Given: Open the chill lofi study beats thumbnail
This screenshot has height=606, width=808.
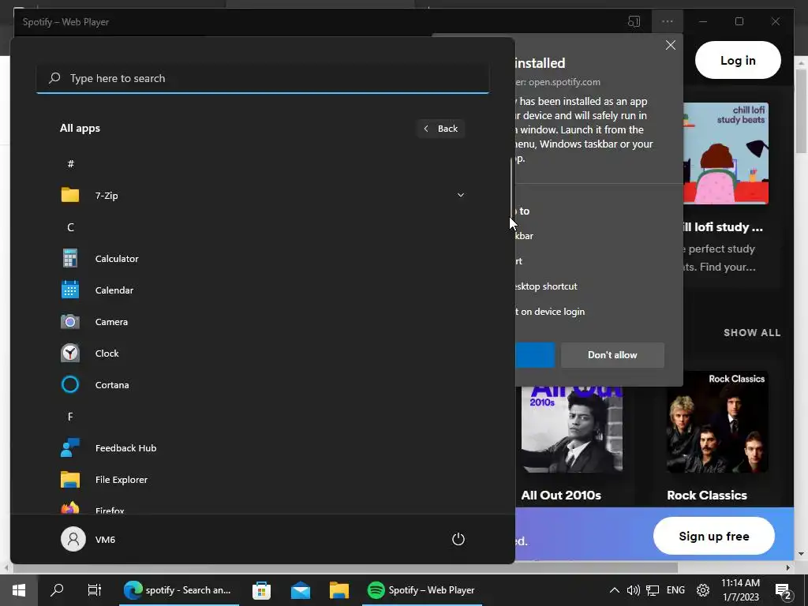Looking at the screenshot, I should 726,153.
